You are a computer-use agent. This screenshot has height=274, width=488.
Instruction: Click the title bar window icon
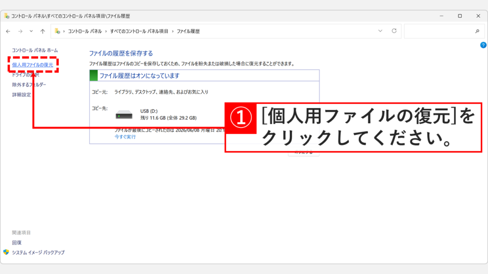(x=7, y=16)
